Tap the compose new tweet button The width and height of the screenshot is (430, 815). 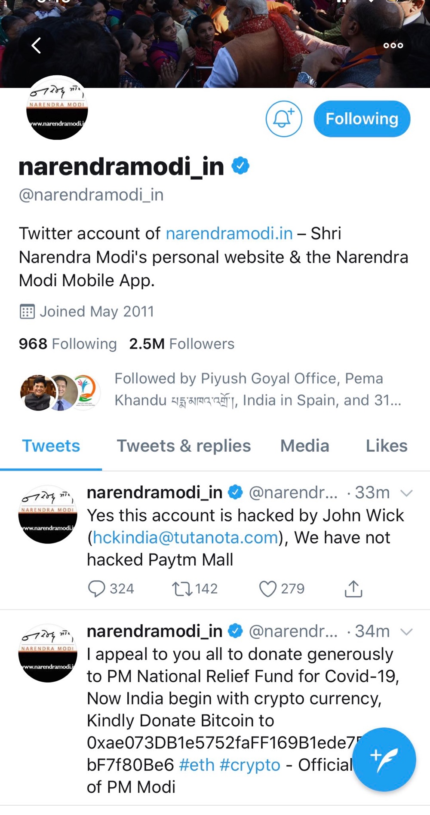[x=384, y=760]
